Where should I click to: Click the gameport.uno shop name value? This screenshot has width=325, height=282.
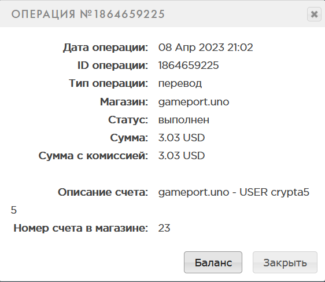point(194,102)
